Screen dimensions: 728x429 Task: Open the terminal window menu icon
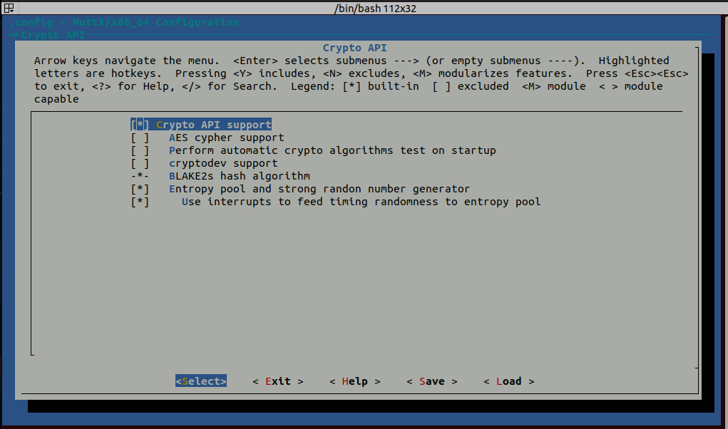click(8, 8)
